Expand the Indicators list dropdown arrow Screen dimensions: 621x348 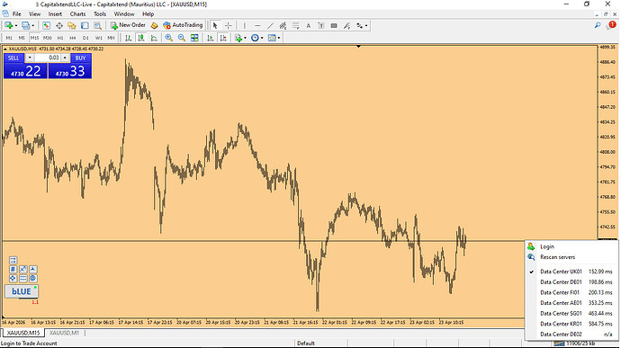pyautogui.click(x=245, y=38)
